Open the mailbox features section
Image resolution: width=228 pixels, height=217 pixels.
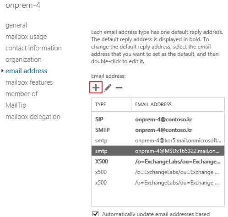tap(29, 82)
